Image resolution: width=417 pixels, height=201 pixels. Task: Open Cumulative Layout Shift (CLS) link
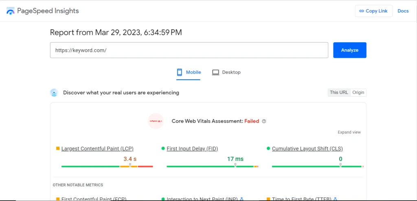(307, 149)
